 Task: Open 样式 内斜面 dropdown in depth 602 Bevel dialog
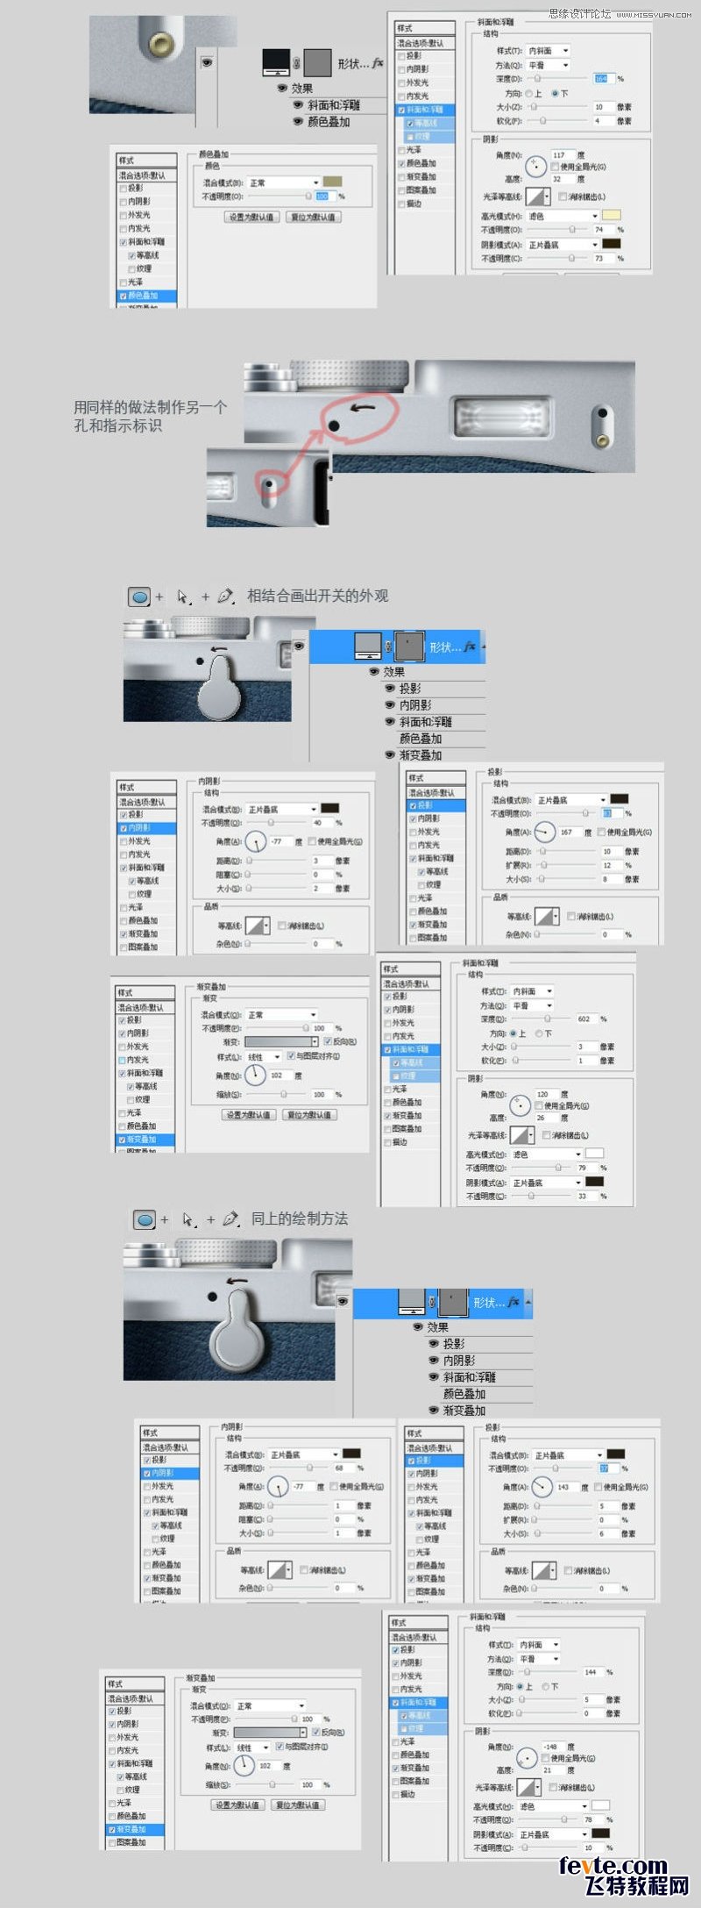[x=532, y=991]
